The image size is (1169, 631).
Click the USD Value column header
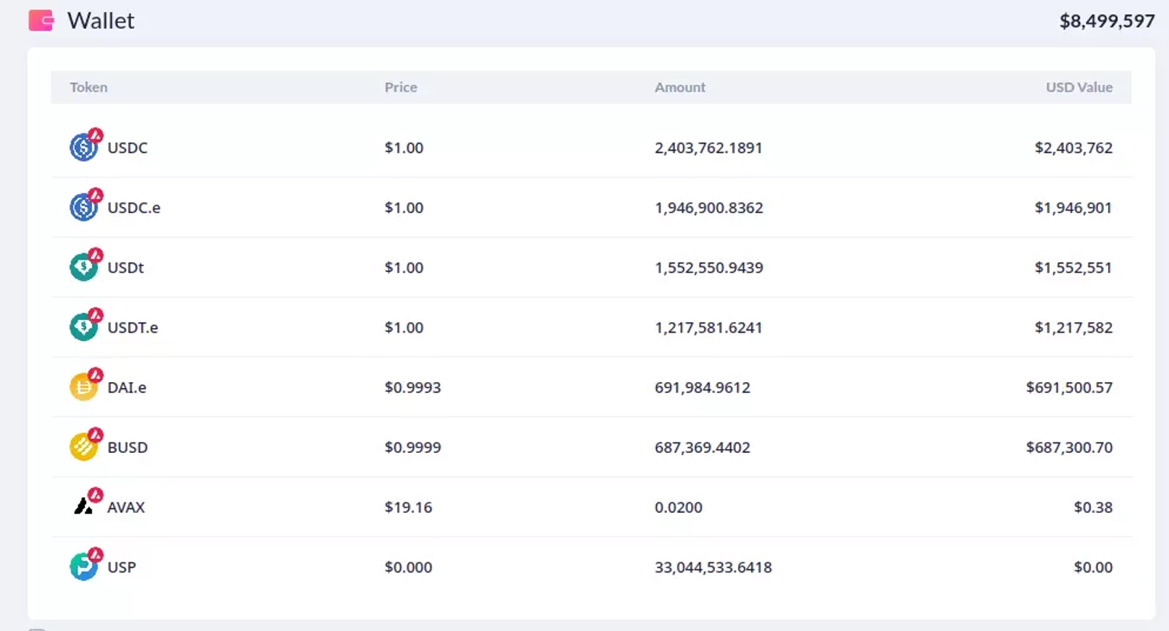pos(1079,88)
